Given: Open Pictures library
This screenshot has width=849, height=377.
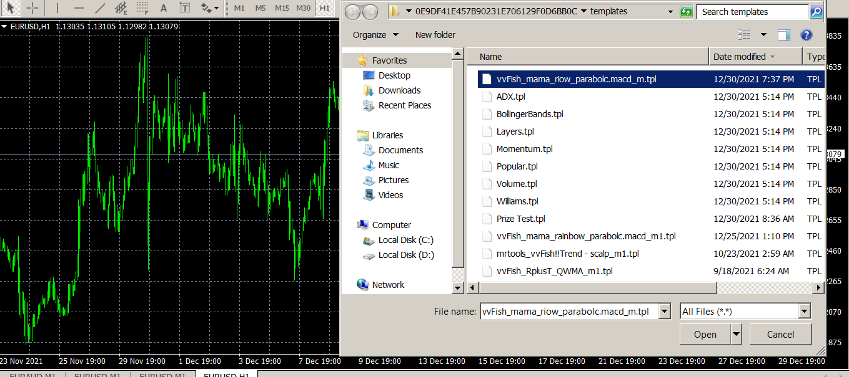Looking at the screenshot, I should (x=394, y=180).
